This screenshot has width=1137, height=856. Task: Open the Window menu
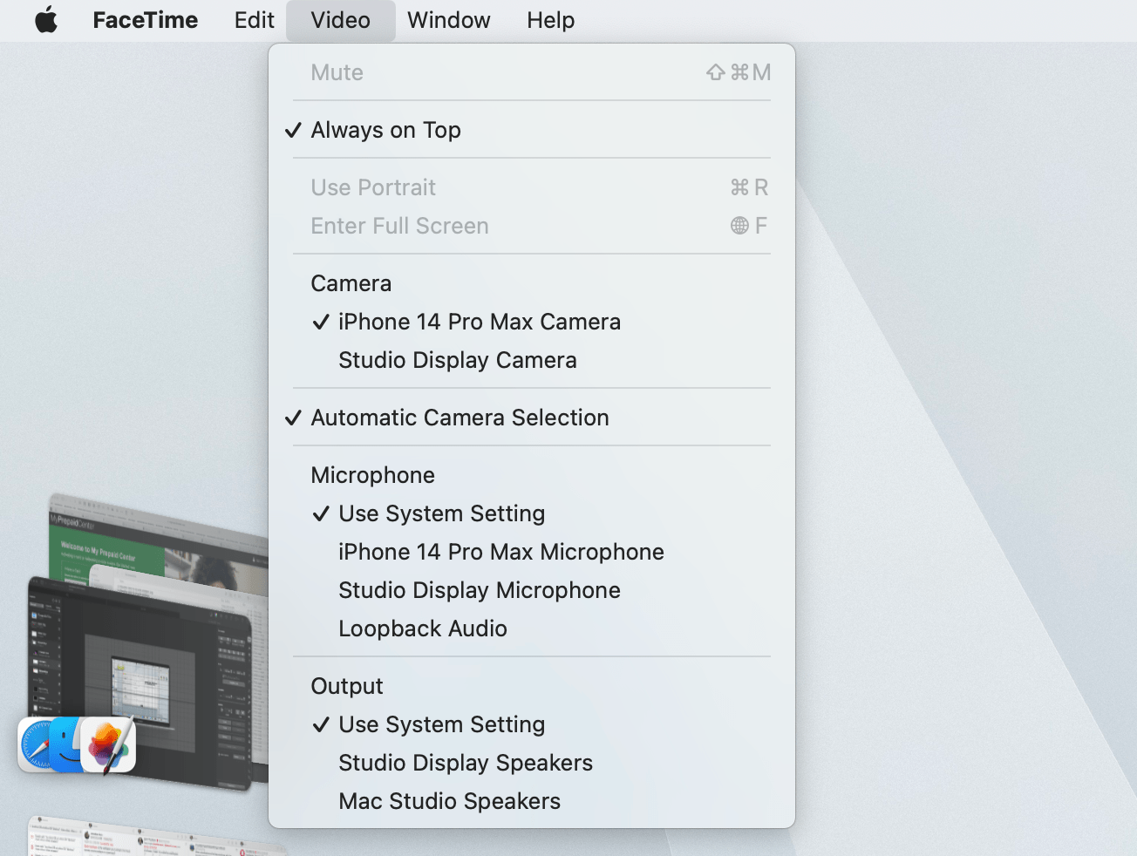(x=448, y=20)
